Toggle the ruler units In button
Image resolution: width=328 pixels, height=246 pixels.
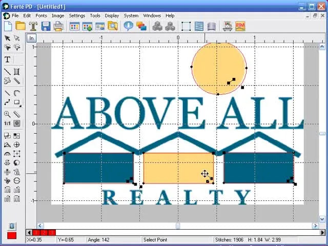31,38
